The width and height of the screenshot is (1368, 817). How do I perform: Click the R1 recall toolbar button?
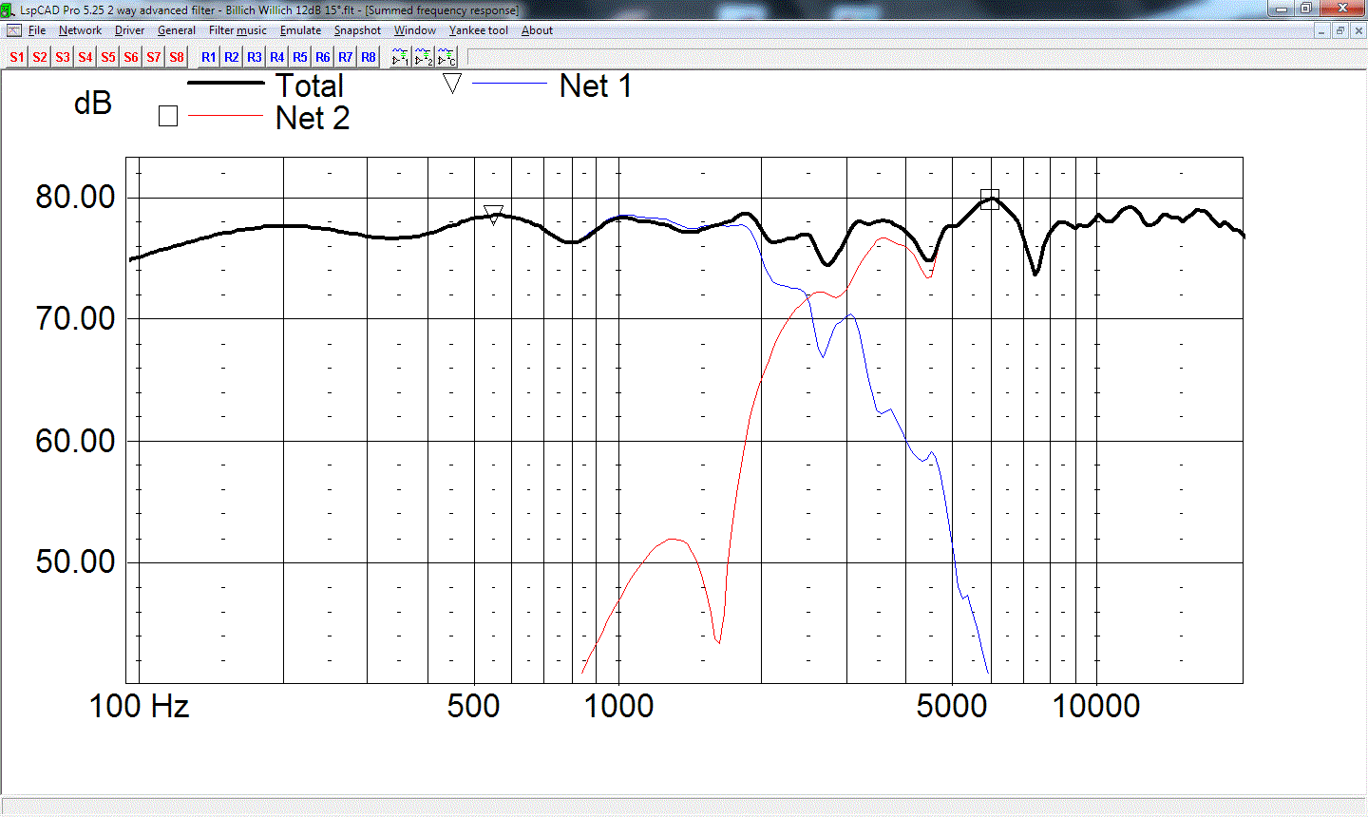[209, 57]
